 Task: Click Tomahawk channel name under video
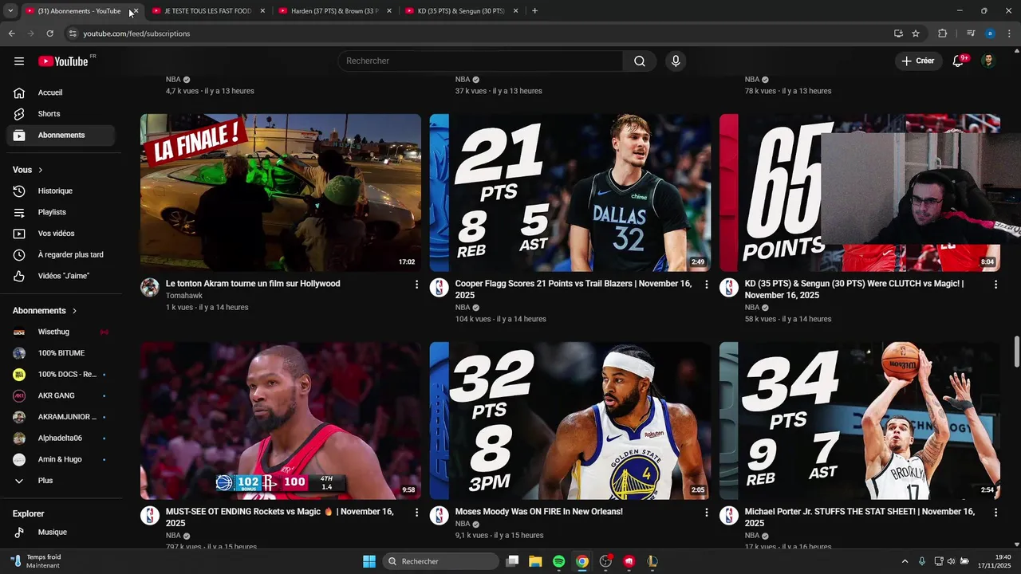click(x=184, y=296)
